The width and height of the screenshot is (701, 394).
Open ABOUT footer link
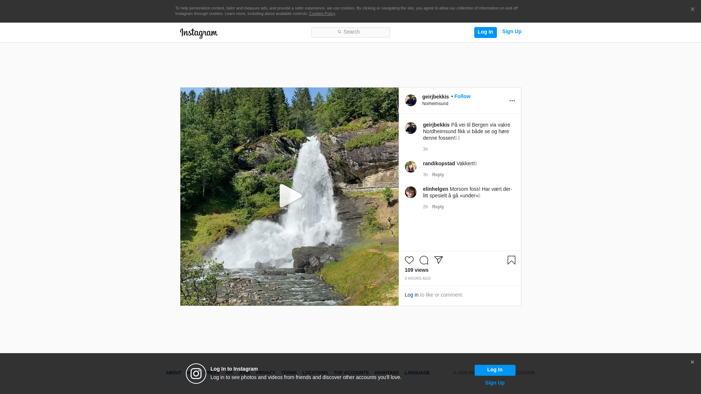click(173, 373)
